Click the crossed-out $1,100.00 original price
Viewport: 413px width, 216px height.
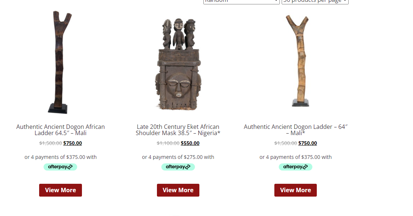pyautogui.click(x=168, y=143)
